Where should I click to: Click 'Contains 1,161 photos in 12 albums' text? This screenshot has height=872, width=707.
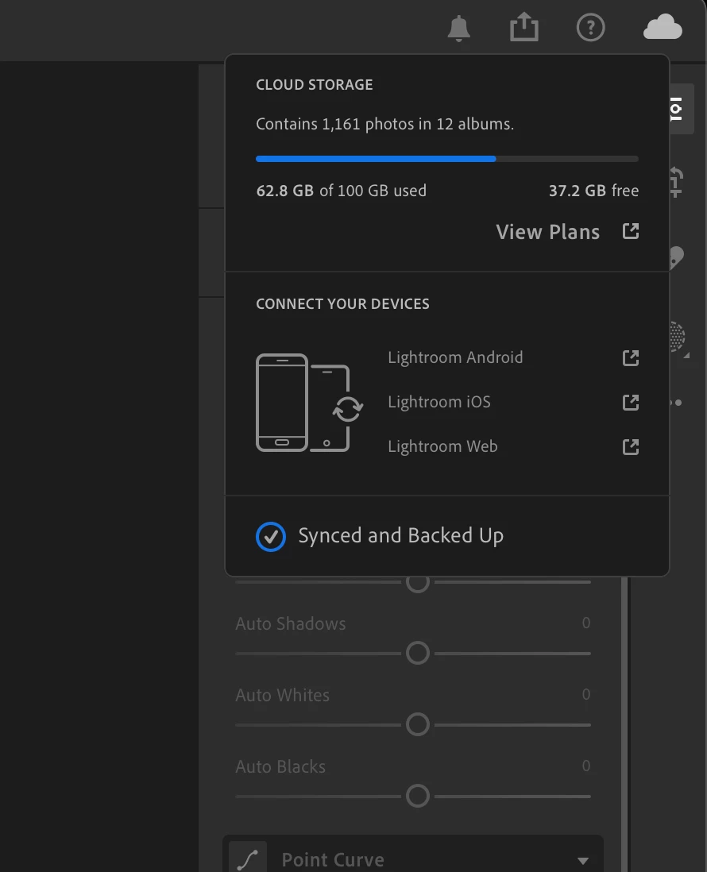(384, 124)
